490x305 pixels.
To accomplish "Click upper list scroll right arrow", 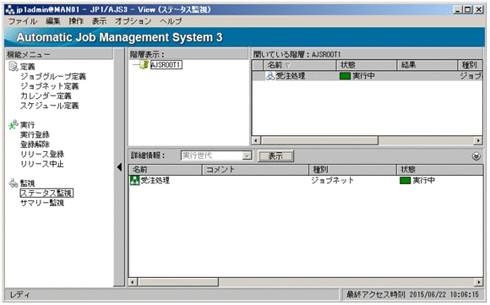I will (x=478, y=140).
